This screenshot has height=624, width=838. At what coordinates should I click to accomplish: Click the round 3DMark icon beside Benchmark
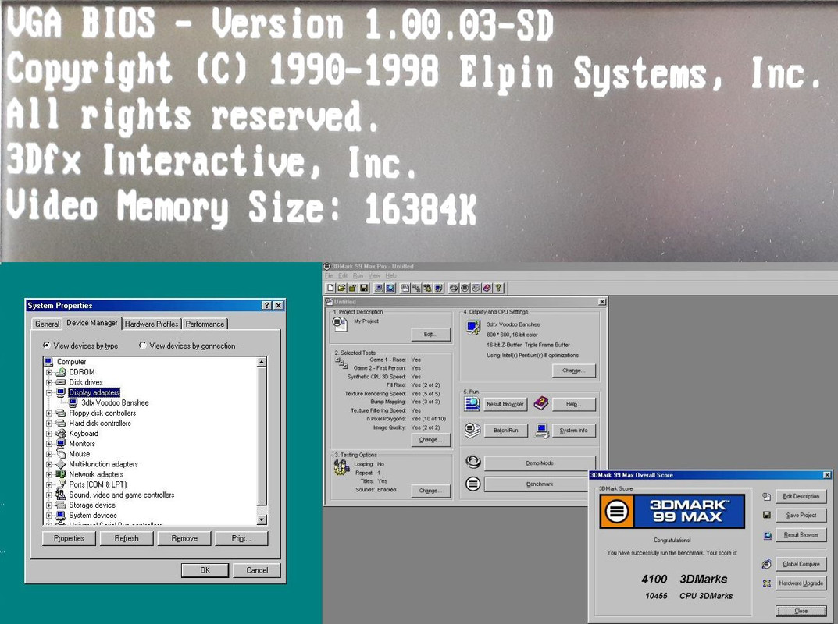coord(473,484)
